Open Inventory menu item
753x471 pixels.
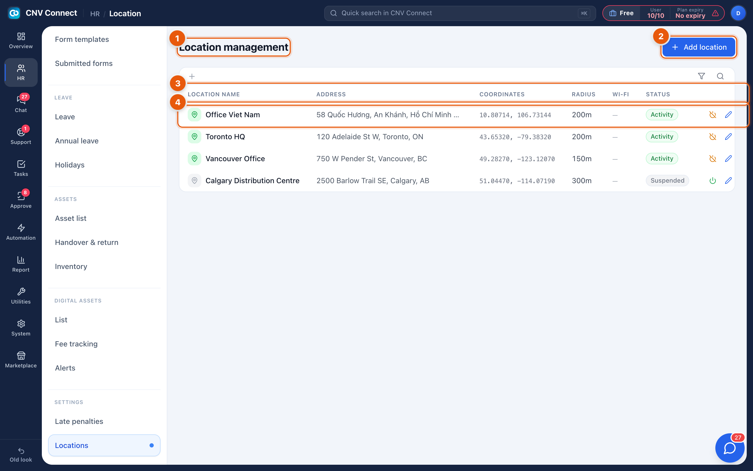[x=104, y=266]
